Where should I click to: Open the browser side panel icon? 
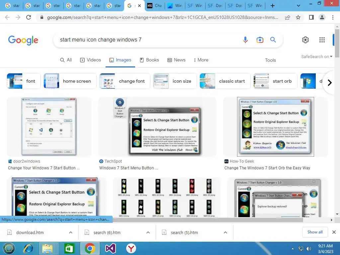[x=311, y=17]
